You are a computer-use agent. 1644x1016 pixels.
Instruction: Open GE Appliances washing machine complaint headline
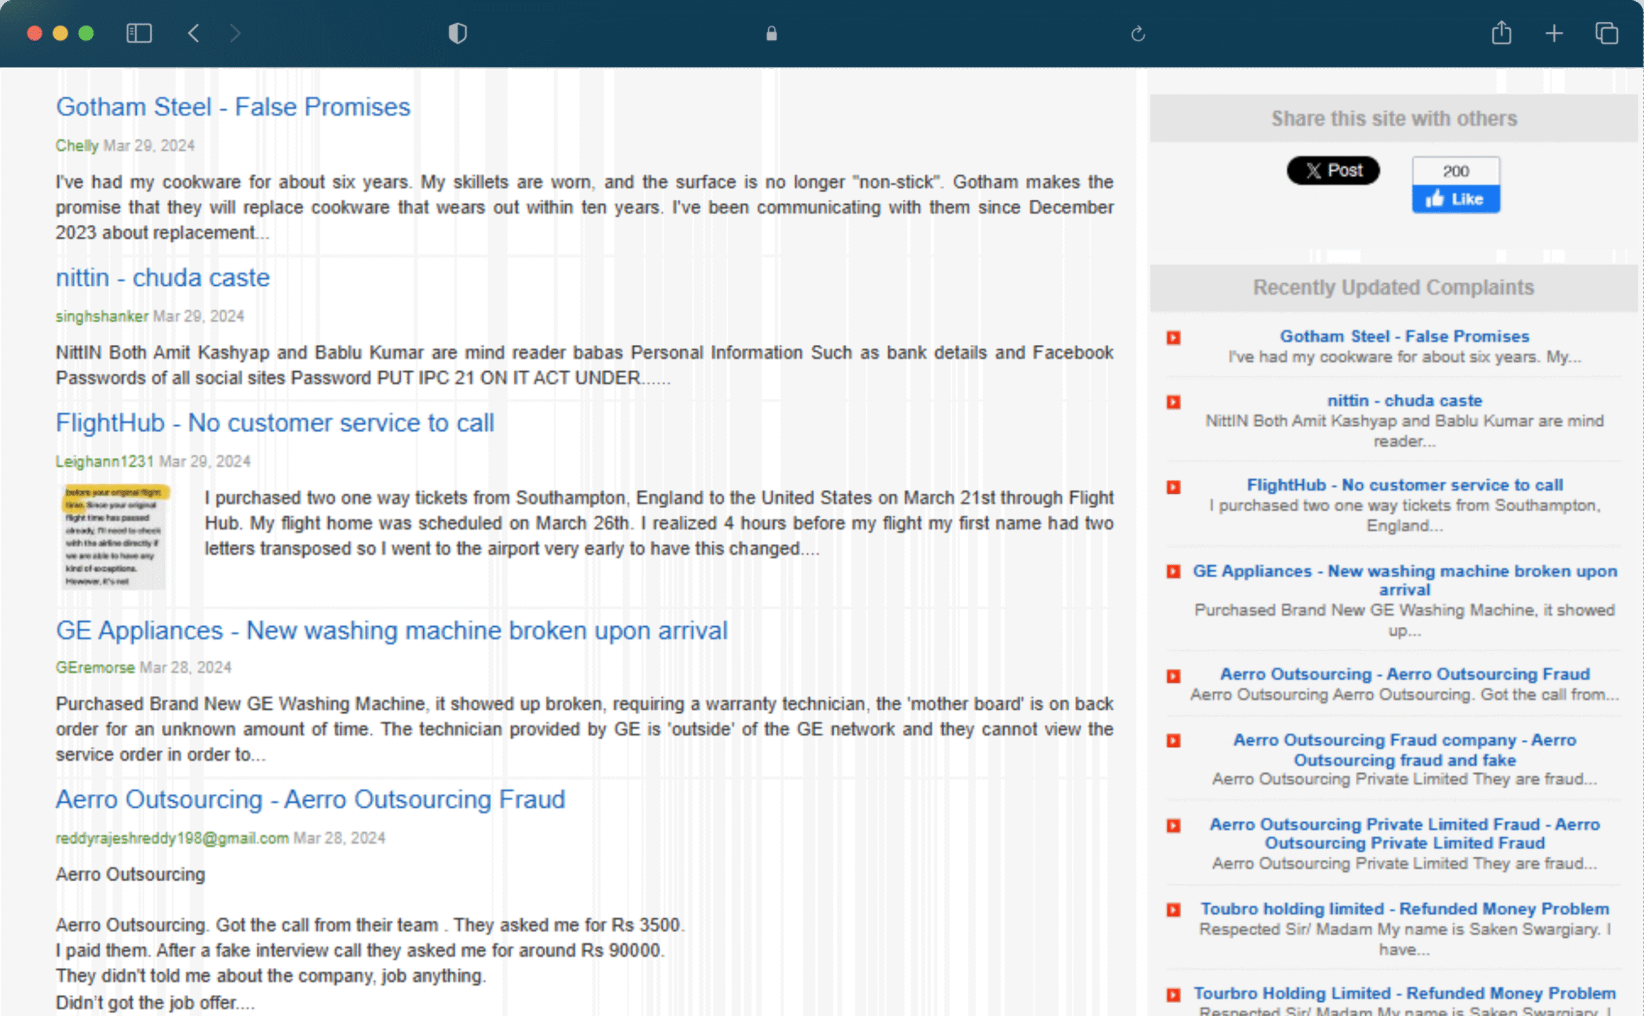click(391, 630)
